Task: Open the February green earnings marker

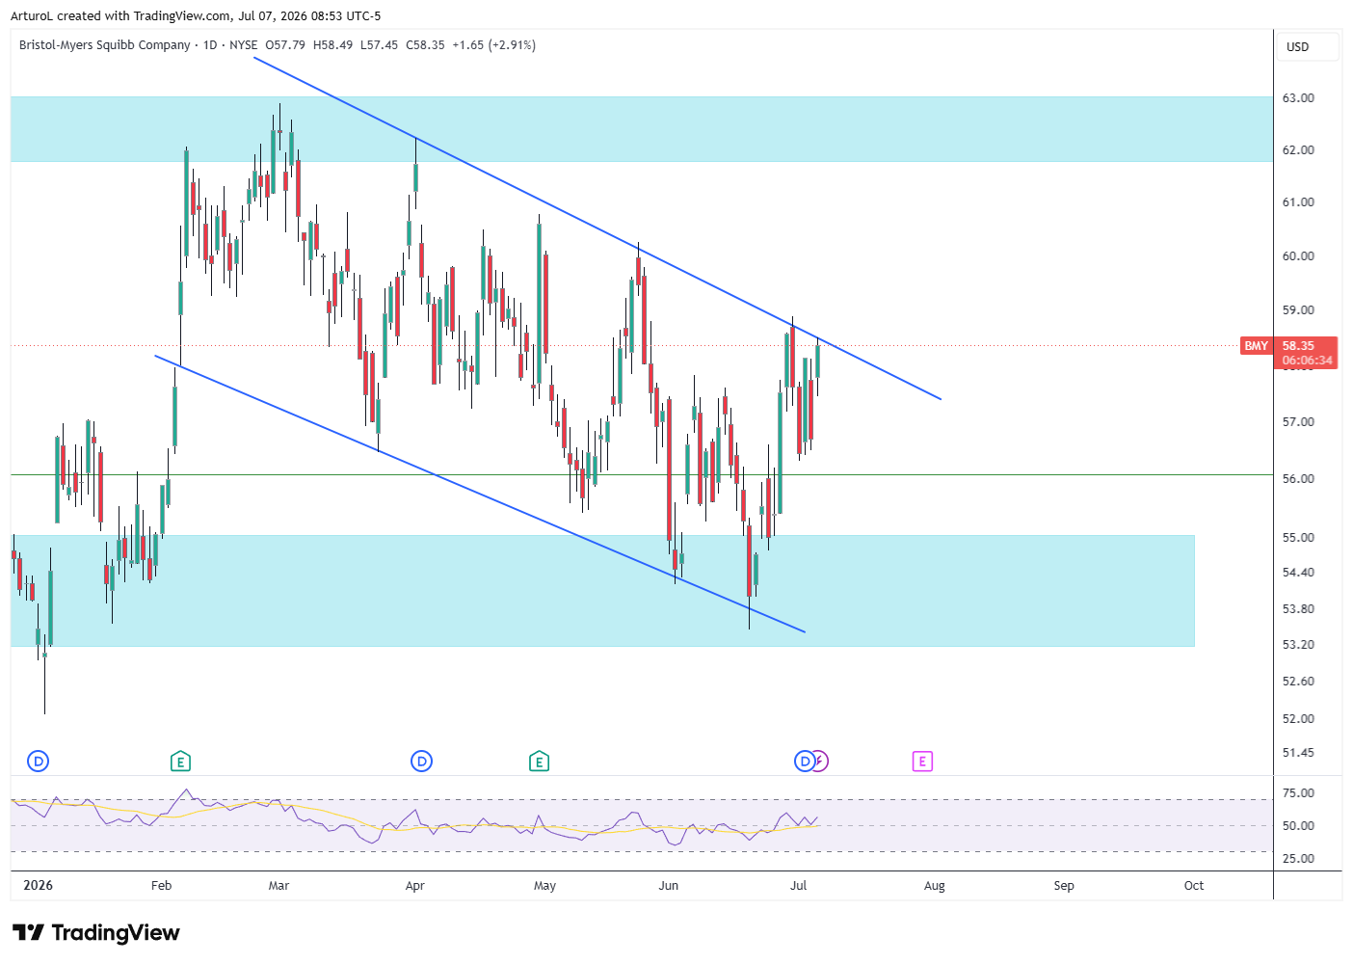Action: (x=180, y=762)
